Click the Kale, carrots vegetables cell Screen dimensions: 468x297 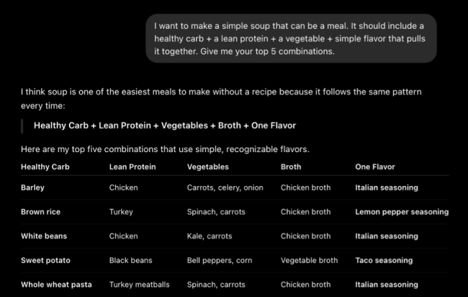[210, 236]
